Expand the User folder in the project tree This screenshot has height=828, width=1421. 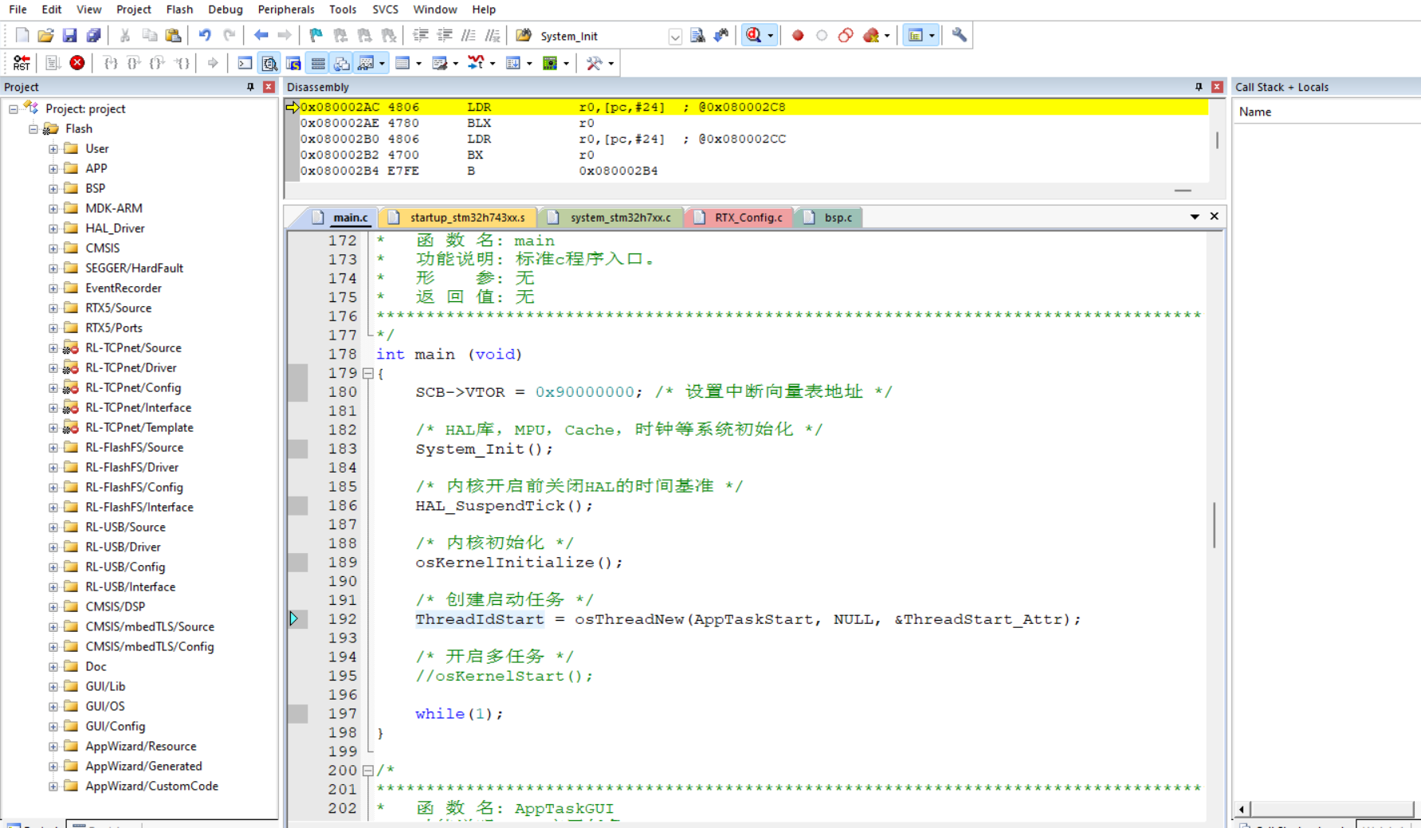coord(53,149)
